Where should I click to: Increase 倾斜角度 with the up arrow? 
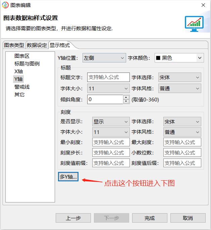(x=126, y=97)
